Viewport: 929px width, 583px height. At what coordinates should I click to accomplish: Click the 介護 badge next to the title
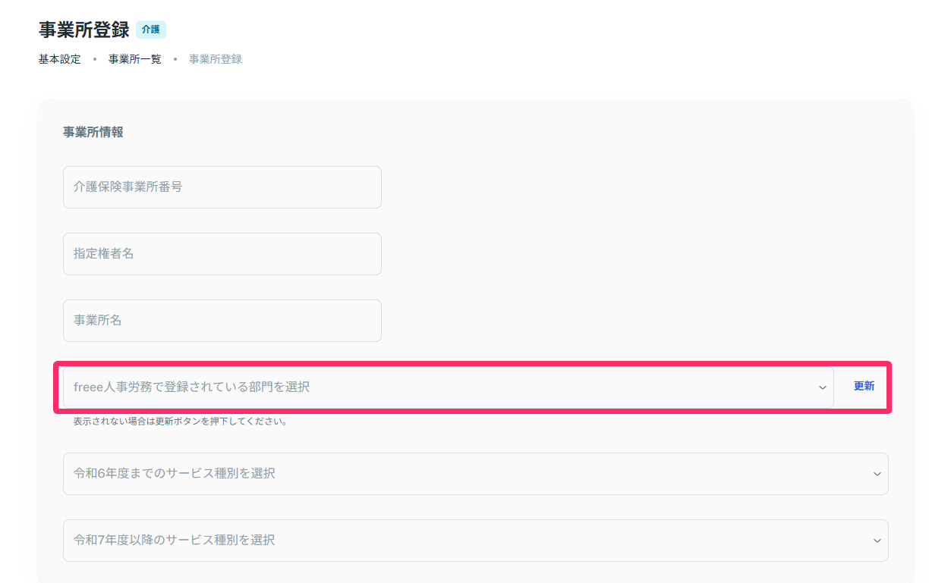click(x=151, y=30)
